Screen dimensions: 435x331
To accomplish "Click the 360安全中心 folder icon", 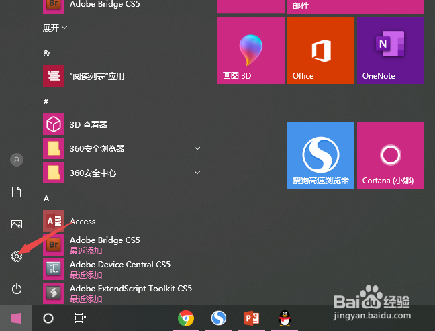I will (54, 173).
